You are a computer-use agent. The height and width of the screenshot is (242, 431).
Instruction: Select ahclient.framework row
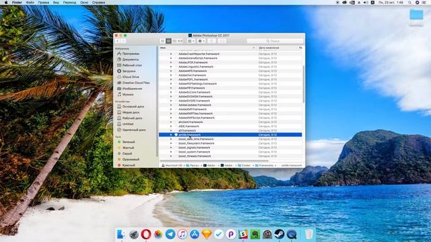coord(230,122)
